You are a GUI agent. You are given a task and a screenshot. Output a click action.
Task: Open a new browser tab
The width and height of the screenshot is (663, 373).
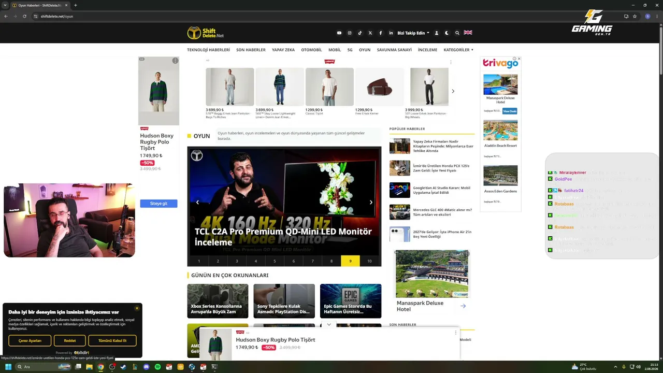75,5
